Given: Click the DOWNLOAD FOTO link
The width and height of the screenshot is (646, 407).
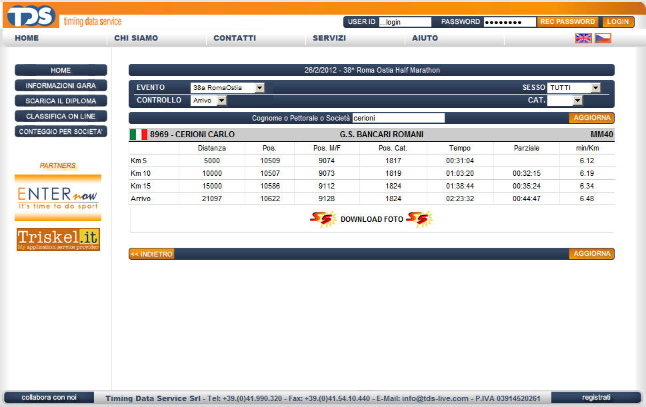Looking at the screenshot, I should point(371,219).
